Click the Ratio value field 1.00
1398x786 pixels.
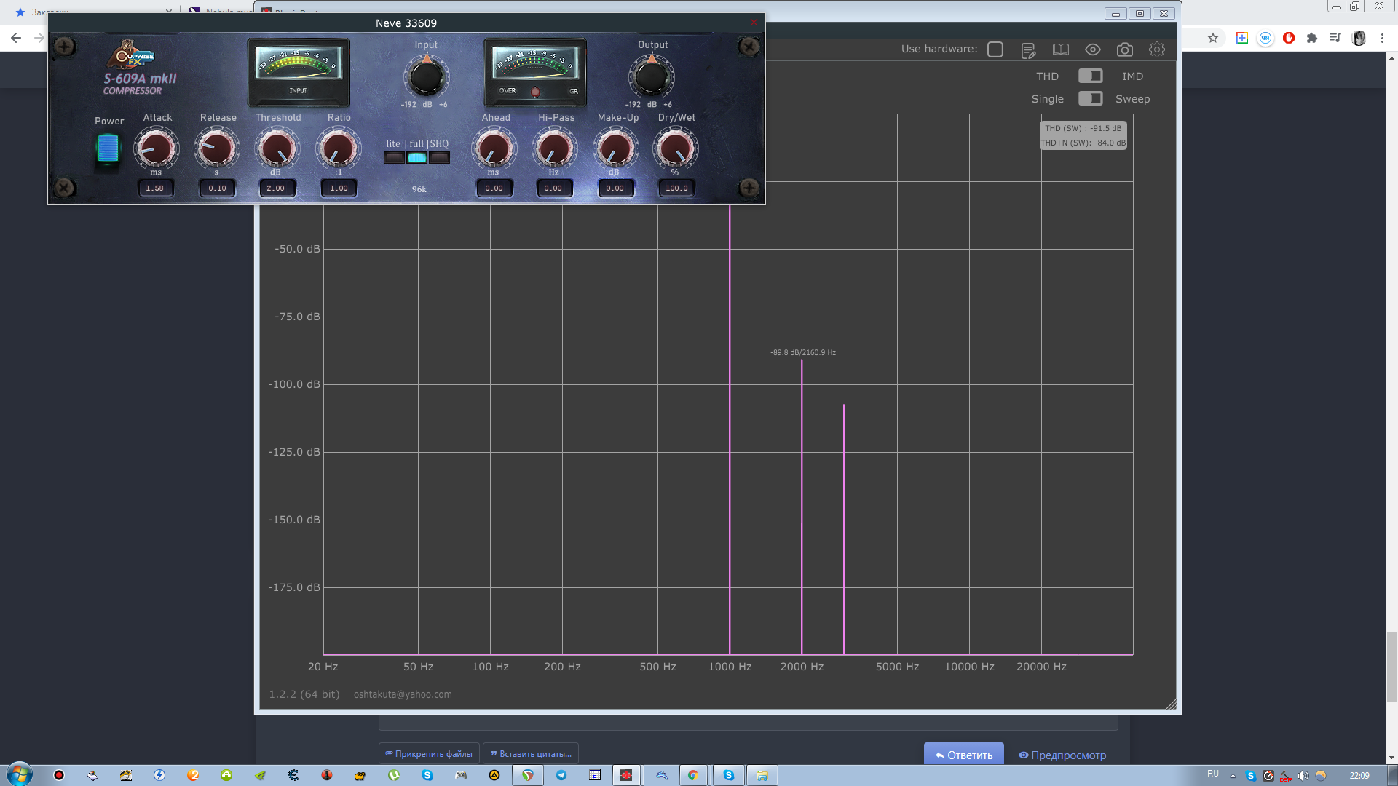coord(339,188)
